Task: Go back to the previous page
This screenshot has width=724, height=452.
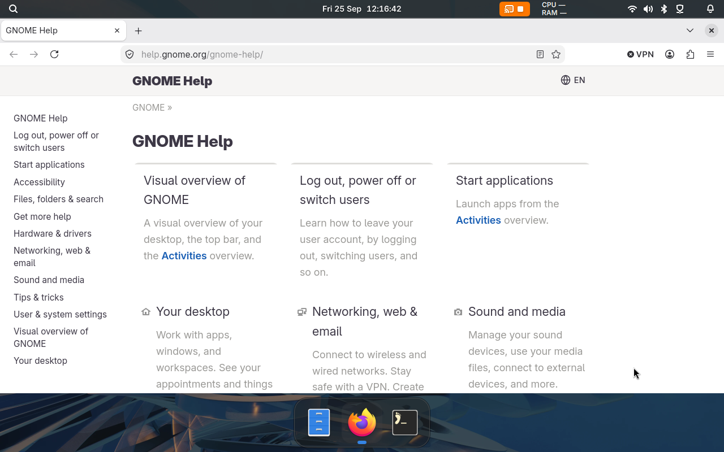Action: tap(14, 54)
